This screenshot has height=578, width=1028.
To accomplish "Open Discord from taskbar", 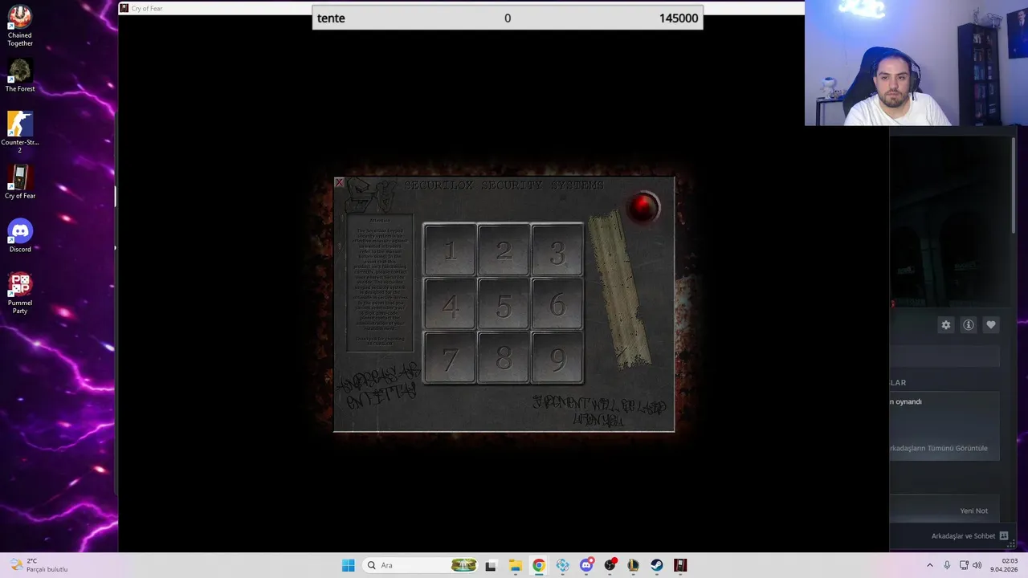I will click(586, 565).
